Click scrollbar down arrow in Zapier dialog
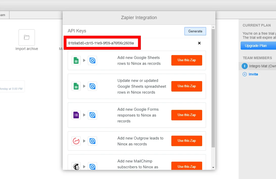The height and width of the screenshot is (179, 276). point(213,168)
